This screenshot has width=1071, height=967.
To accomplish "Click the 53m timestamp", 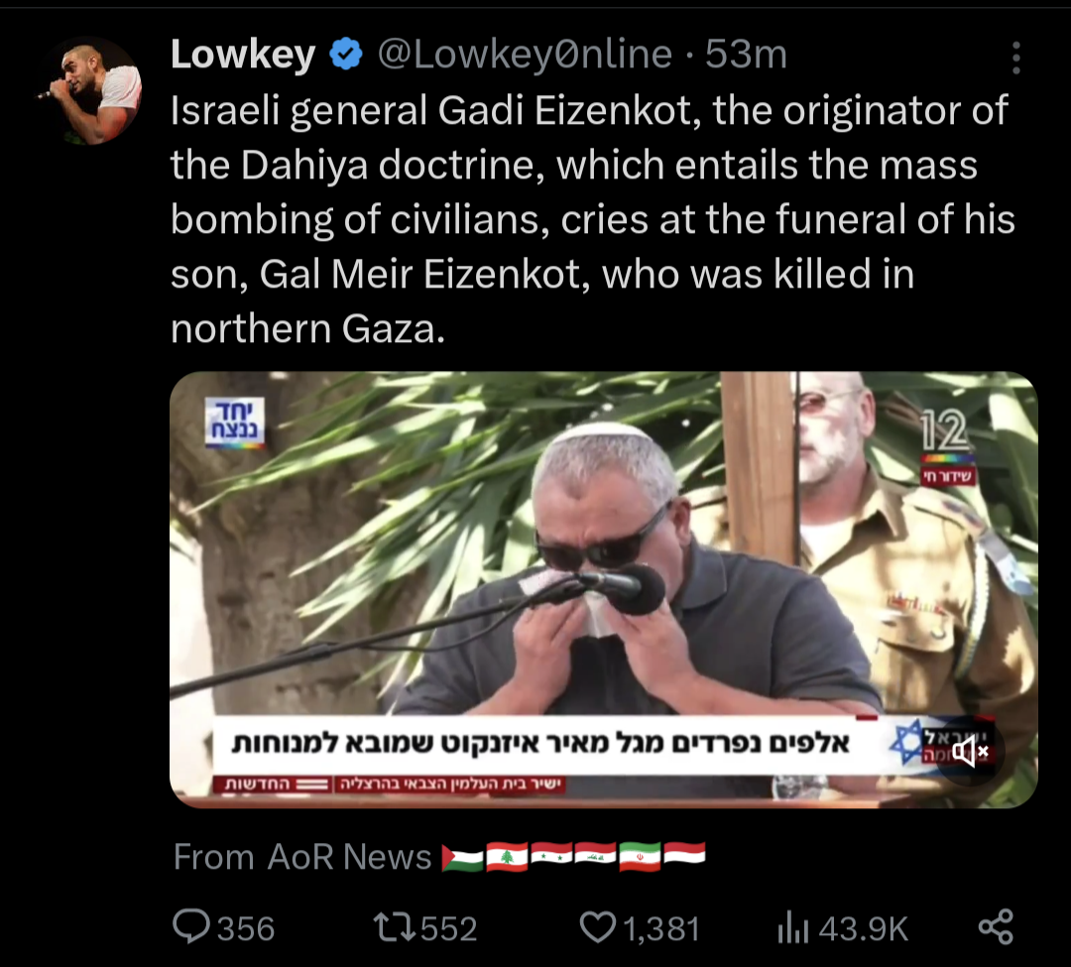I will click(746, 54).
